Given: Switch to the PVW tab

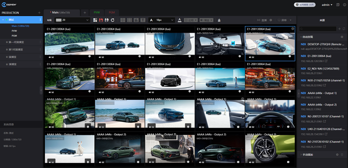Looking at the screenshot, I should (x=97, y=13).
